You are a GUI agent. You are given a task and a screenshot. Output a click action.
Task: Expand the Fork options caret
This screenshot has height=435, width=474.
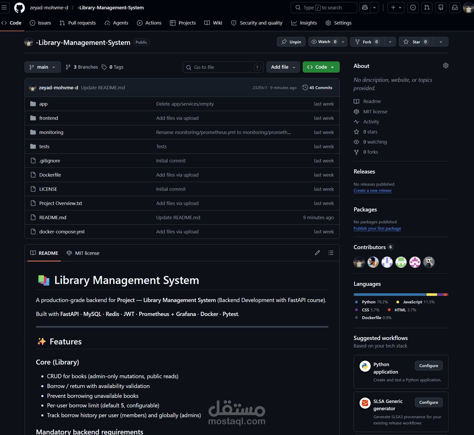pos(390,42)
